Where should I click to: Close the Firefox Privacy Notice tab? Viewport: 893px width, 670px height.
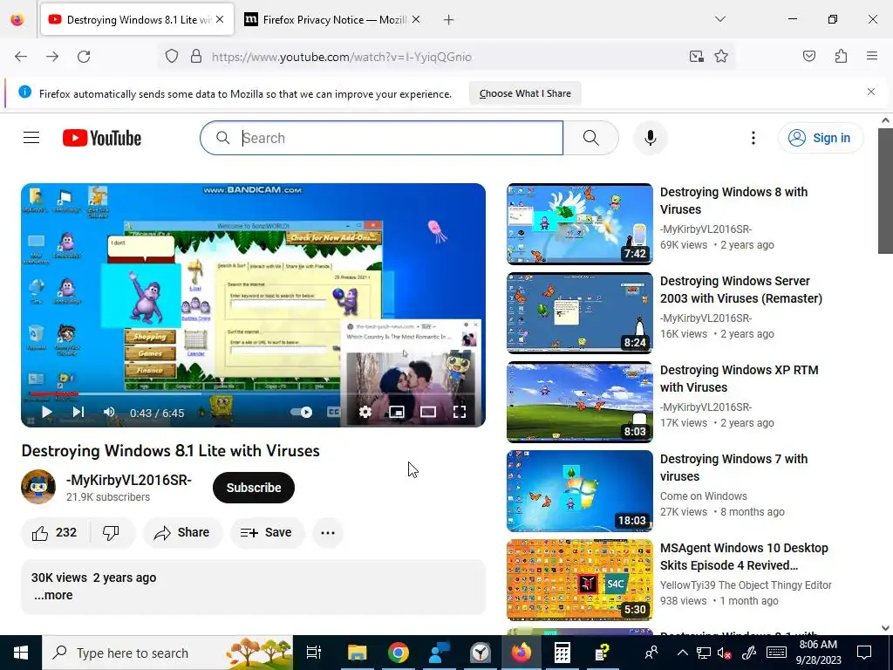point(416,20)
